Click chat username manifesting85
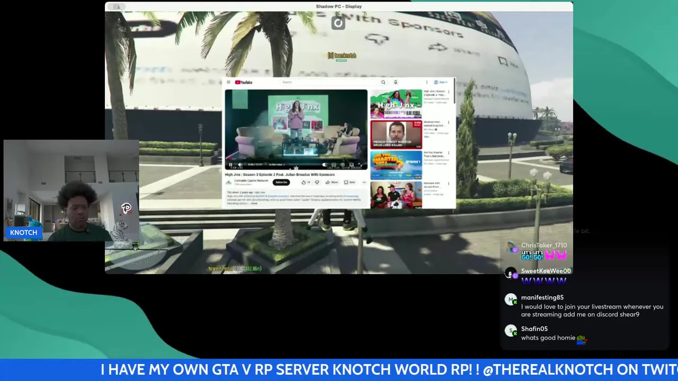Image resolution: width=678 pixels, height=381 pixels. 542,297
